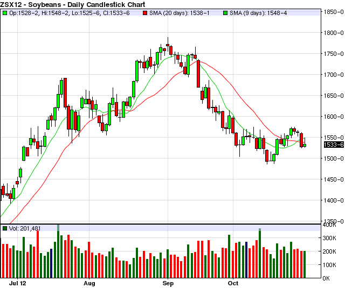Click the SMA (9 days): 1548-4 label
This screenshot has width=345, height=288.
(x=258, y=13)
